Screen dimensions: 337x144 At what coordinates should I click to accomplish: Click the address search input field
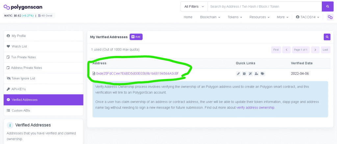coord(264,7)
